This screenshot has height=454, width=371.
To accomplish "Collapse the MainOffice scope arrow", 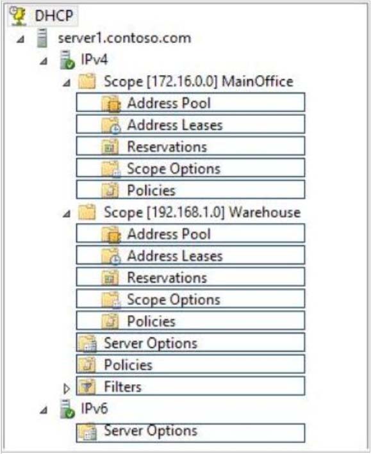I will tap(67, 83).
